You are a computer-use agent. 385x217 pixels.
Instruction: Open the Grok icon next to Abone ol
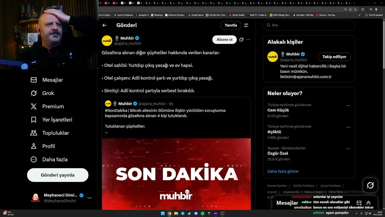pos(241,39)
